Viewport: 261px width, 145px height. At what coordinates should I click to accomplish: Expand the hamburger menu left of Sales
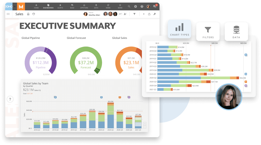click(x=8, y=14)
